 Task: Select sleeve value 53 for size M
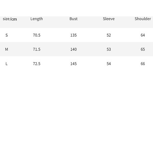click(109, 49)
